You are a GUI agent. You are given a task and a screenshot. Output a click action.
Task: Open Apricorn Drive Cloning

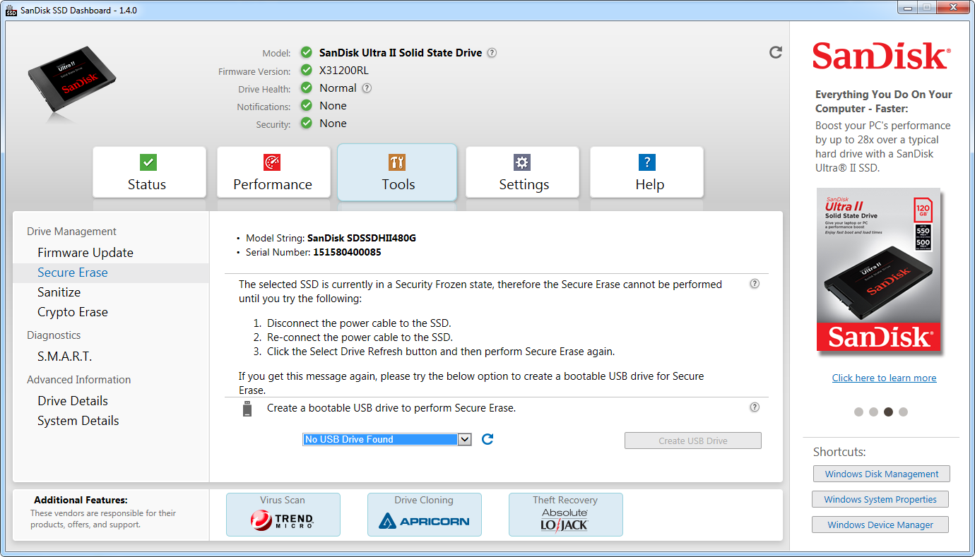425,515
